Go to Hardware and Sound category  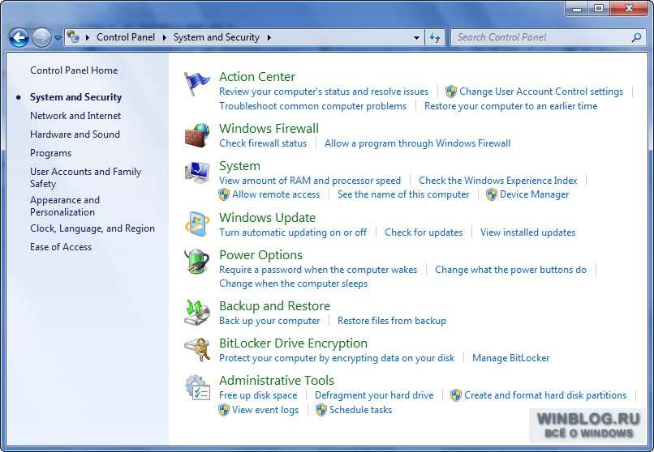pyautogui.click(x=75, y=134)
